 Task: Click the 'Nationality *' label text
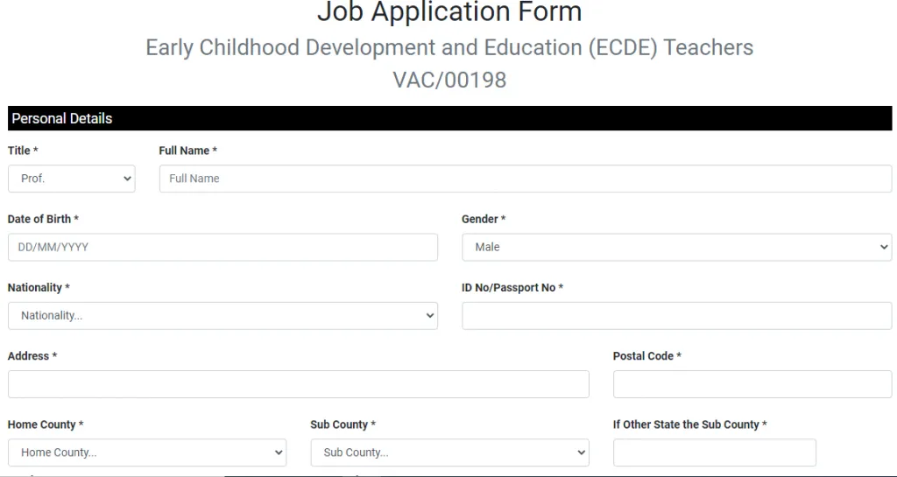click(39, 288)
